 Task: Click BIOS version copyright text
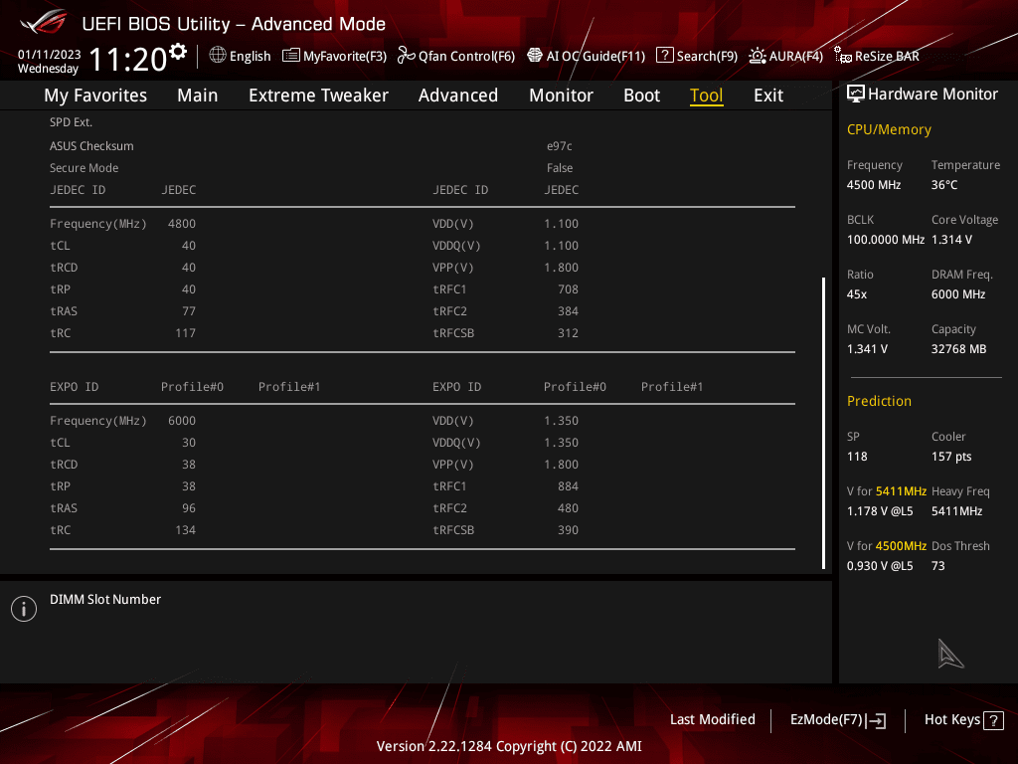pos(509,746)
